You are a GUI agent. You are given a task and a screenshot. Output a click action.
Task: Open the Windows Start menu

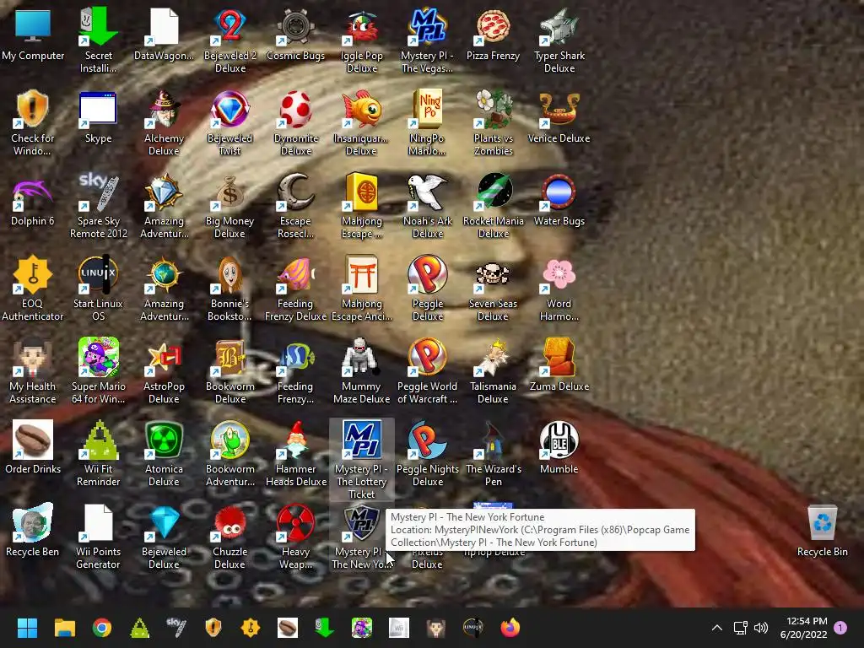[27, 628]
